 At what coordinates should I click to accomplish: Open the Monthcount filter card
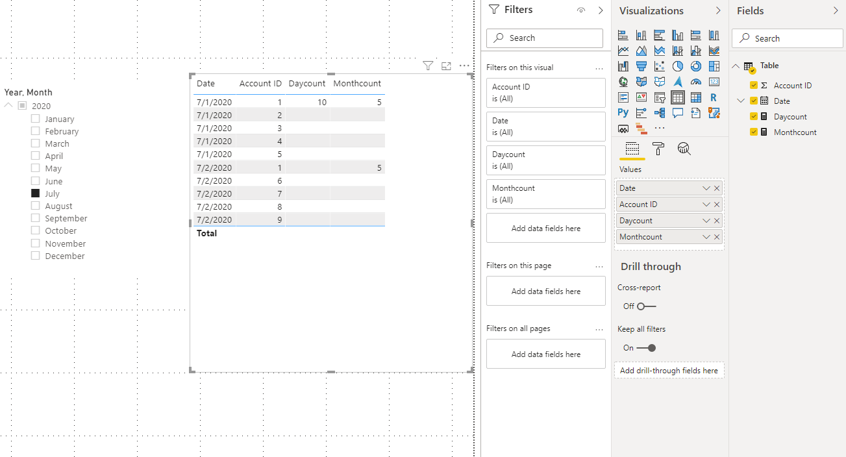546,194
